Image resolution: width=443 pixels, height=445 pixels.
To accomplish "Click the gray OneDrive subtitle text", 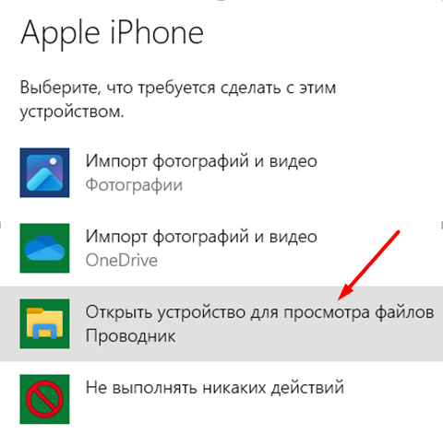I will coord(122,261).
